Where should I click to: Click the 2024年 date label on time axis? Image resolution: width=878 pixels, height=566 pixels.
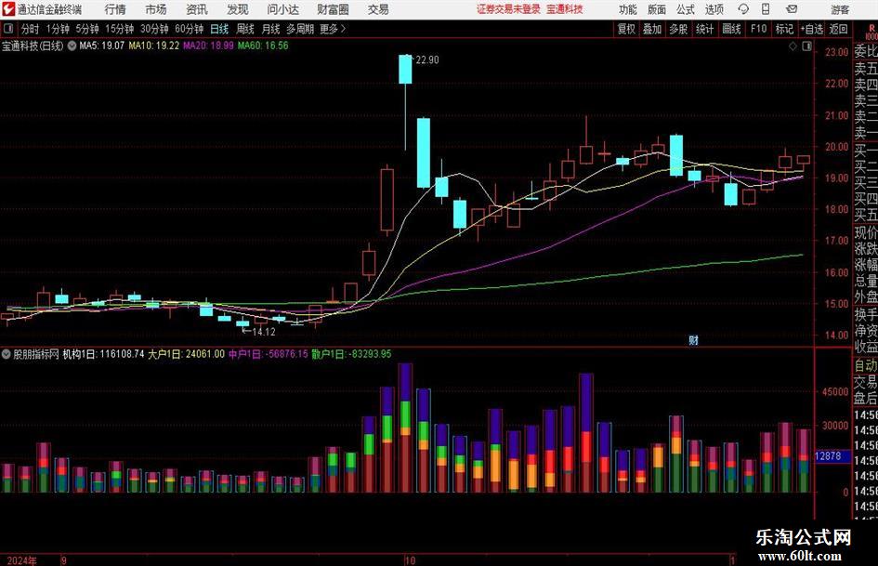point(22,560)
